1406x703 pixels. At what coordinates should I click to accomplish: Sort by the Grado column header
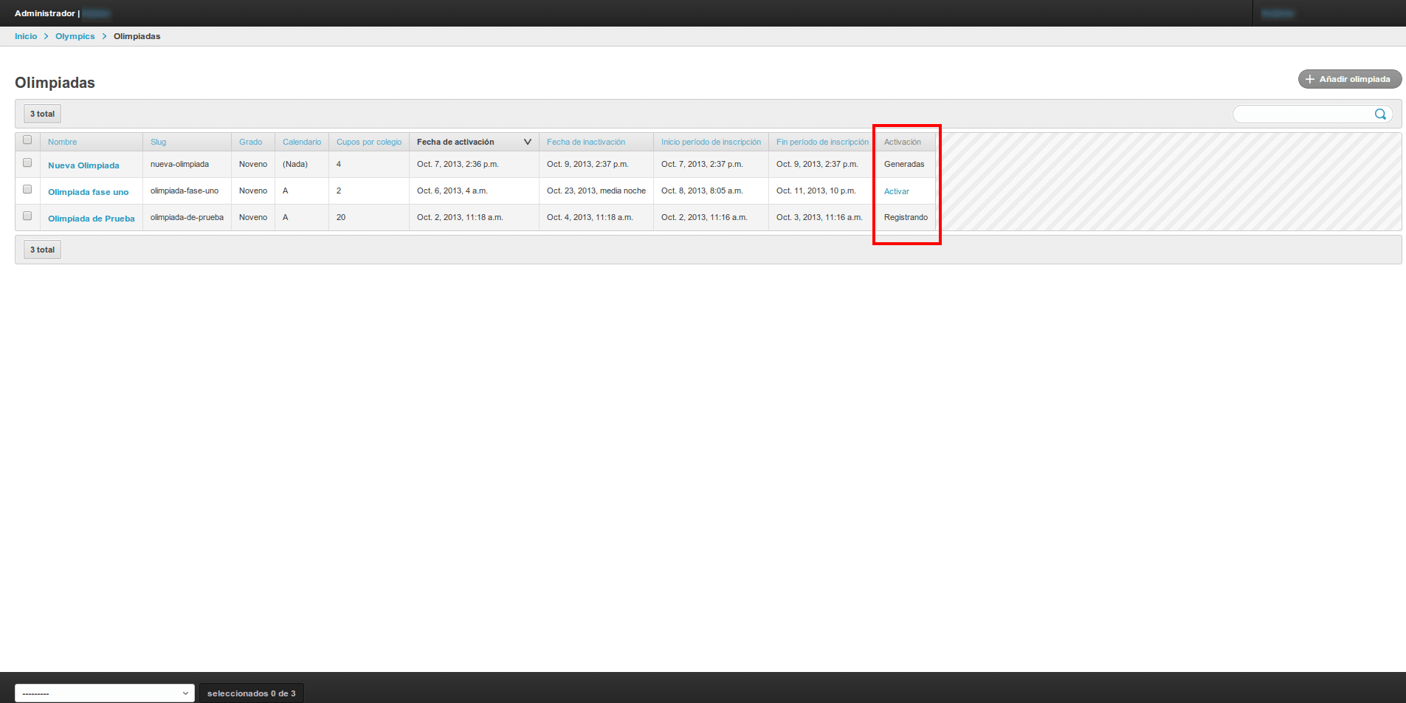(250, 142)
